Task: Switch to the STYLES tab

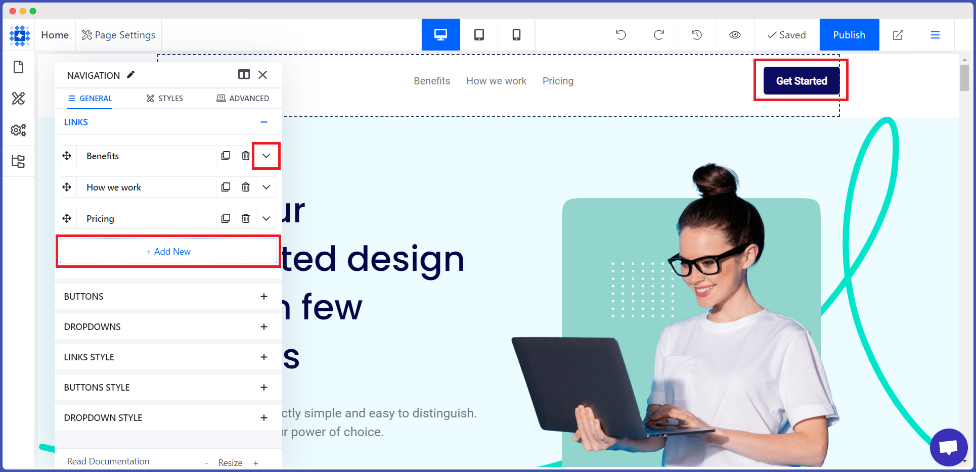Action: coord(164,98)
